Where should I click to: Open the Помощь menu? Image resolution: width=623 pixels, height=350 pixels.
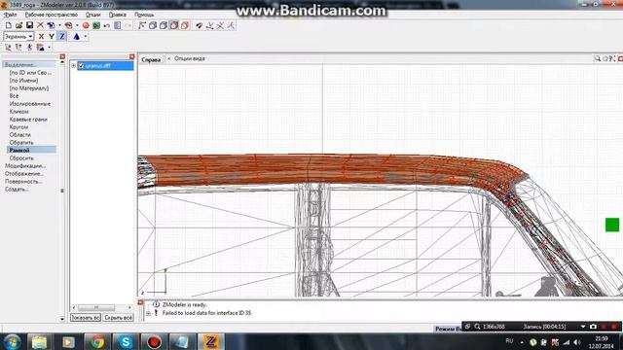(x=144, y=15)
